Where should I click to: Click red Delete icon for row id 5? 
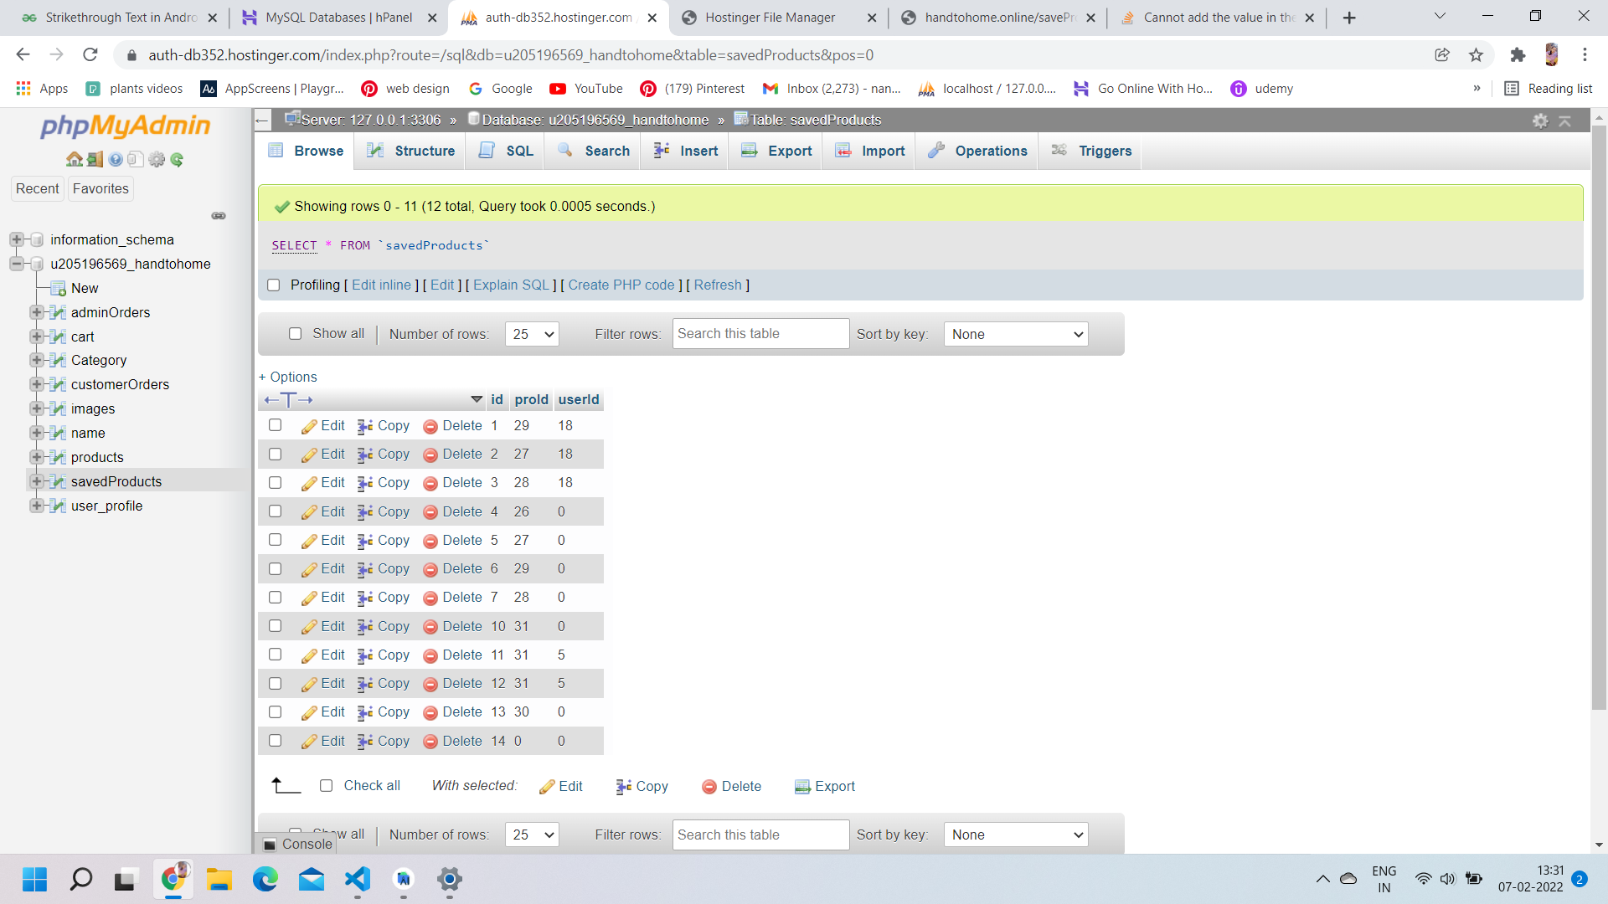point(430,542)
